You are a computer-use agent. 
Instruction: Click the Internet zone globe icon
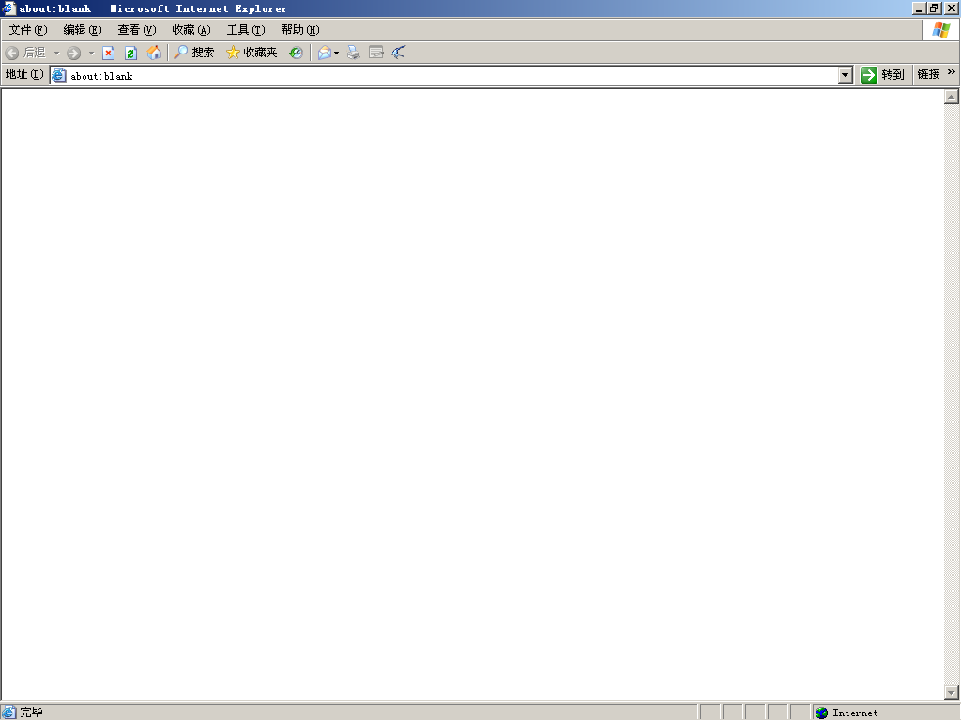821,713
